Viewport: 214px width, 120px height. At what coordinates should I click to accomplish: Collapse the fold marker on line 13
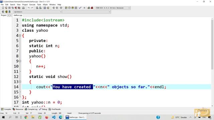pyautogui.click(x=20, y=82)
